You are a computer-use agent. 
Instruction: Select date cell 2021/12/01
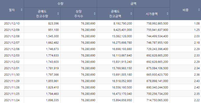pos(12,68)
